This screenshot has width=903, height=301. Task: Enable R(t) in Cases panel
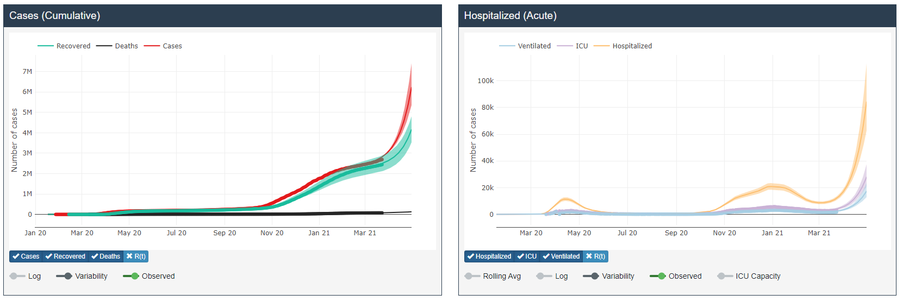[136, 256]
